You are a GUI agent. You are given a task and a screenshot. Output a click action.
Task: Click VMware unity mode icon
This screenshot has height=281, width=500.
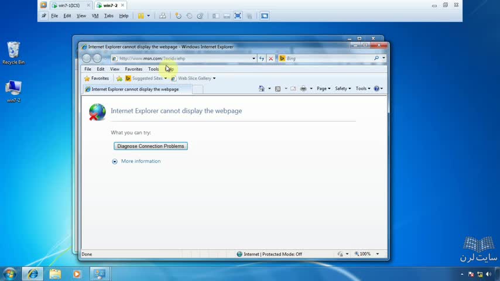click(x=249, y=16)
